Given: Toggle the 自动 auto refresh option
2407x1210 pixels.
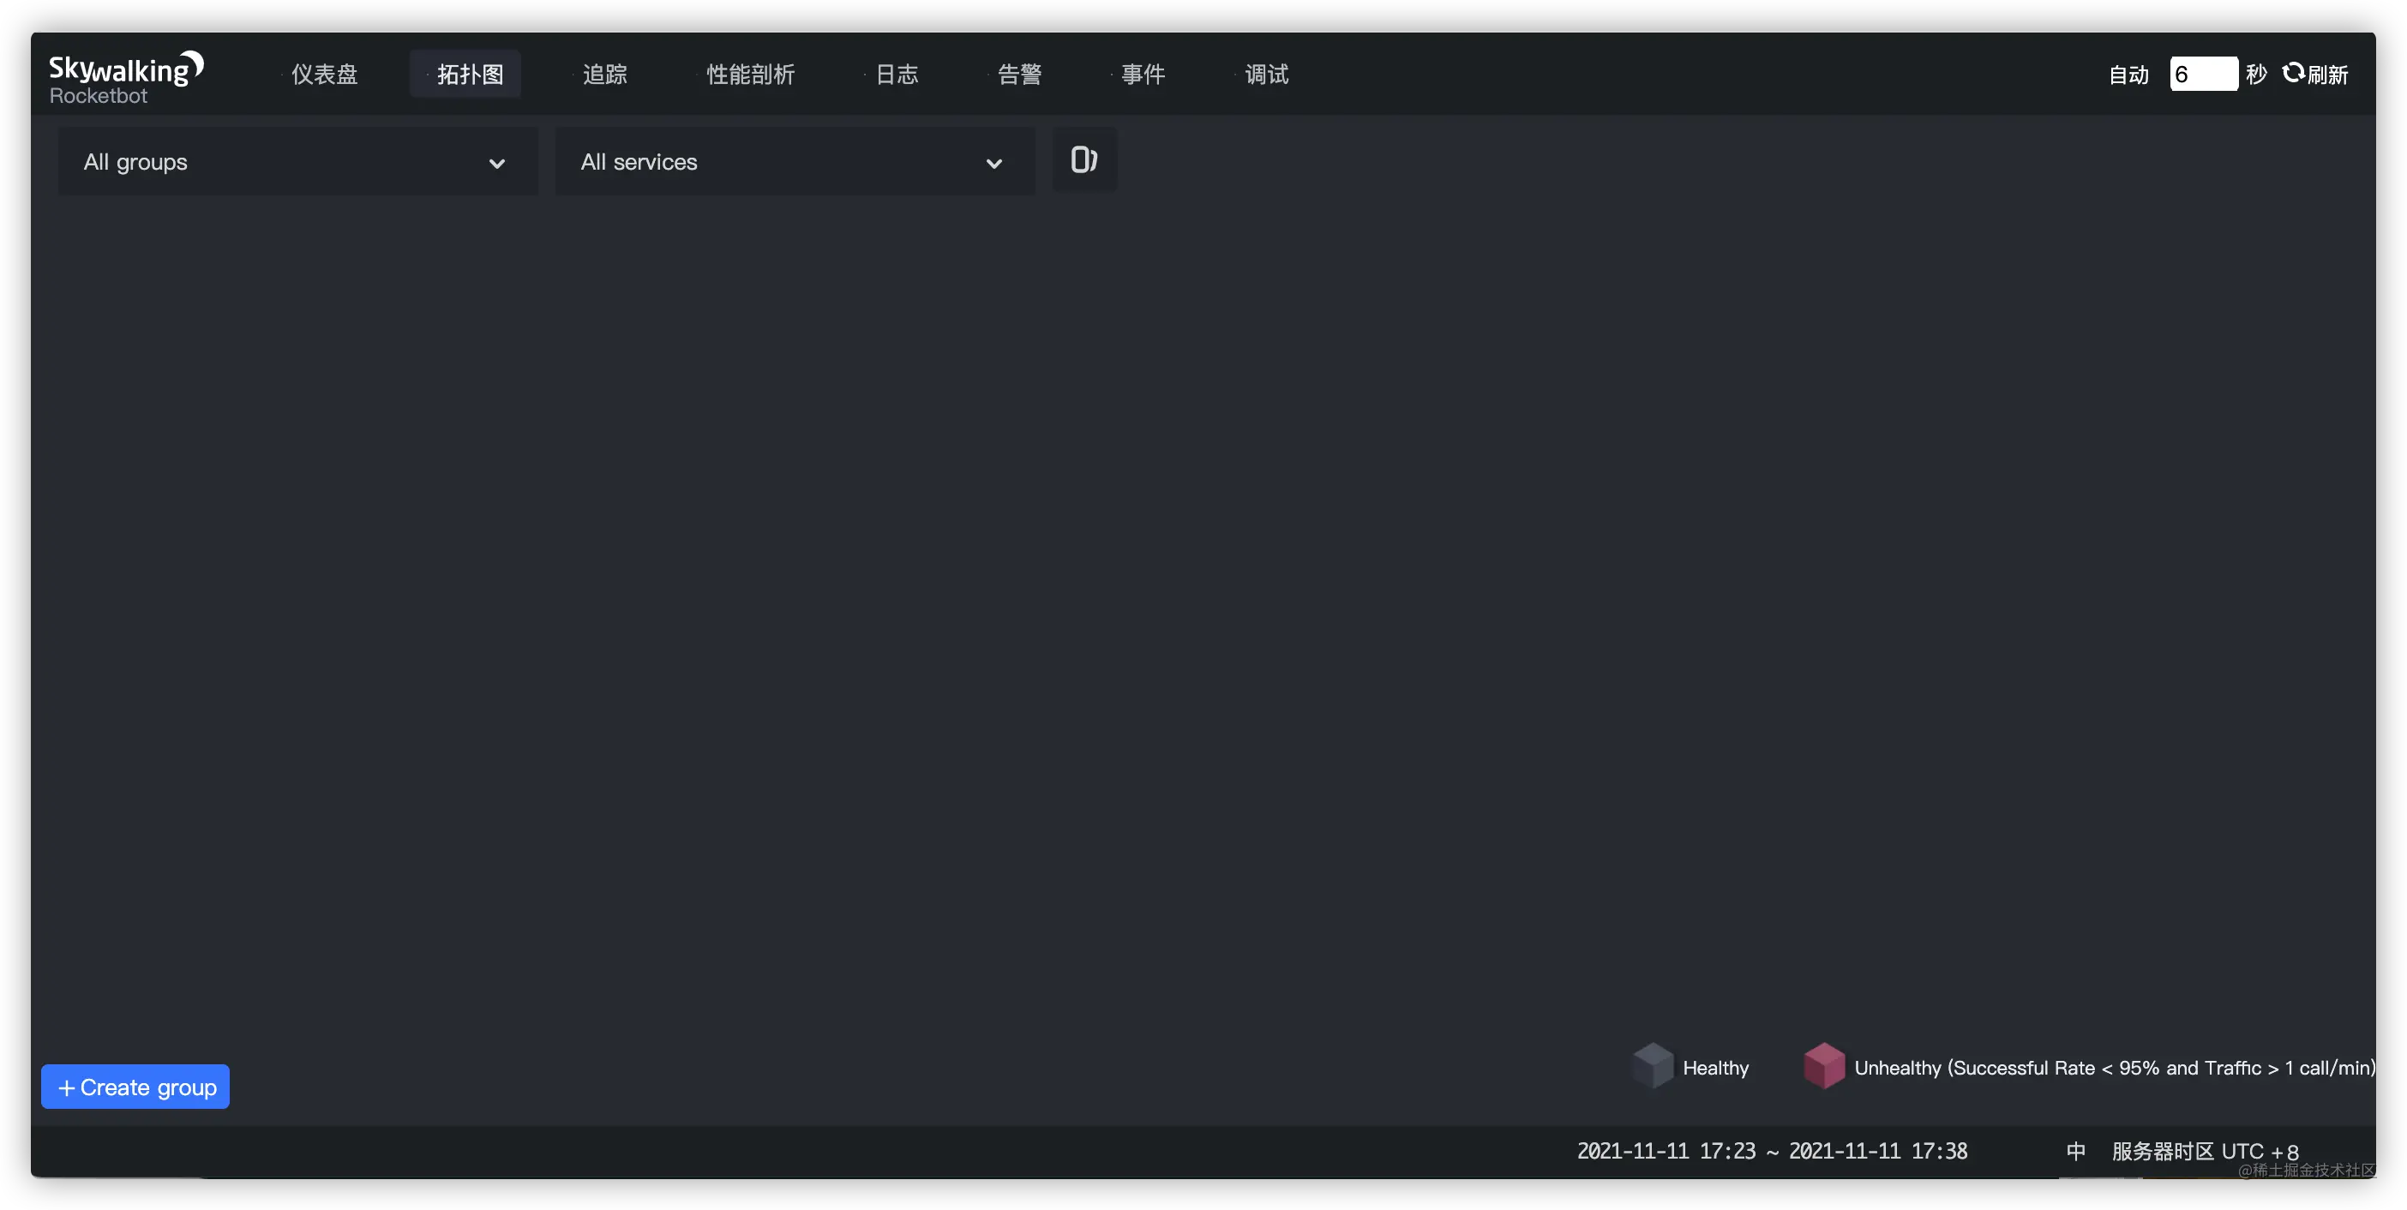Looking at the screenshot, I should 2128,75.
